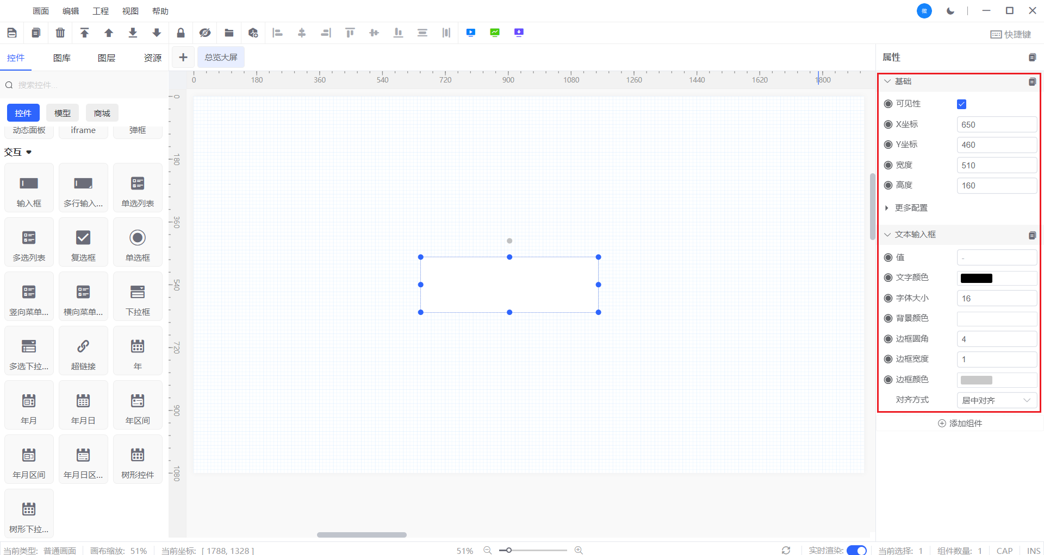Click the 添加组件 button
Image resolution: width=1044 pixels, height=555 pixels.
(960, 423)
